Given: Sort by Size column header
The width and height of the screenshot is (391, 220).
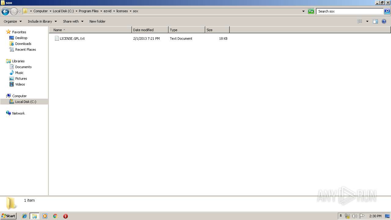Looking at the screenshot, I should [217, 30].
